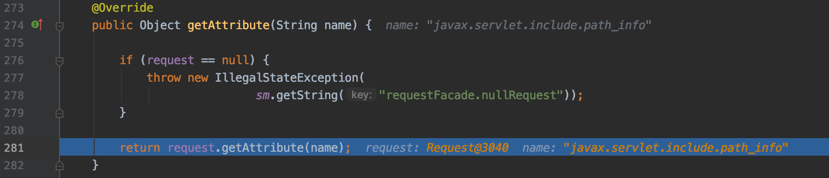The width and height of the screenshot is (829, 178).
Task: Click the request variable in the if condition
Action: (x=170, y=60)
